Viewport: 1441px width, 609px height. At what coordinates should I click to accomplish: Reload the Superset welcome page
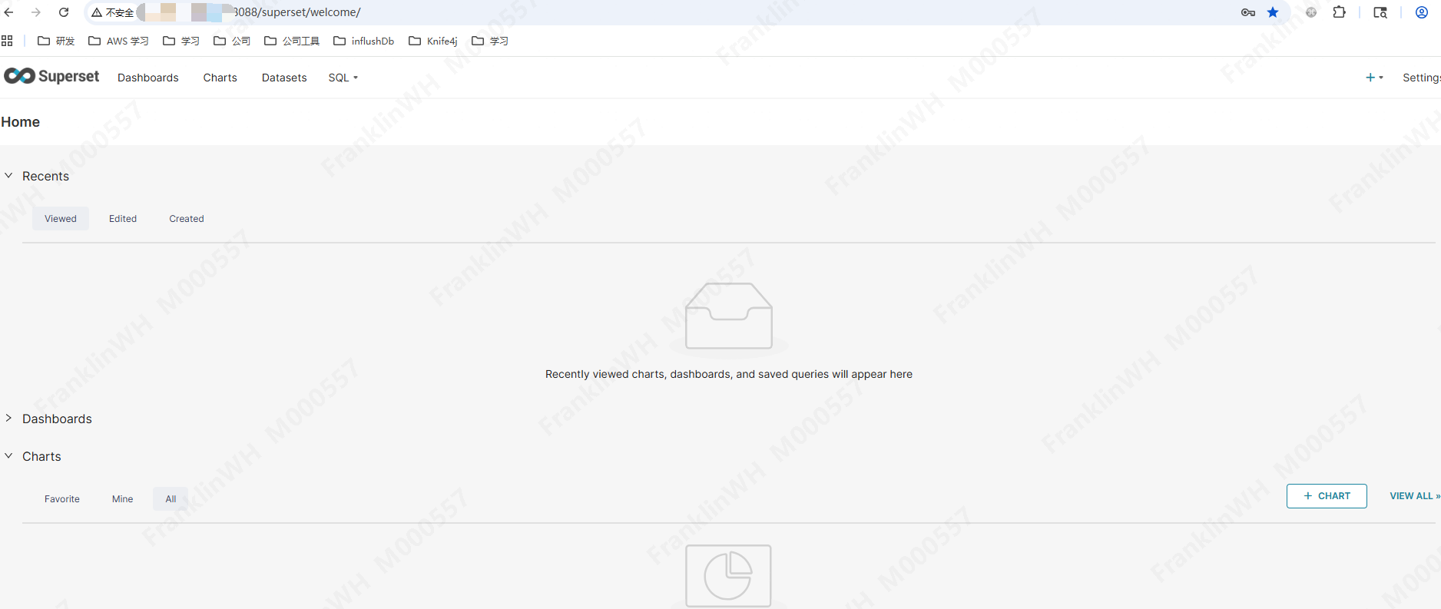(x=64, y=12)
